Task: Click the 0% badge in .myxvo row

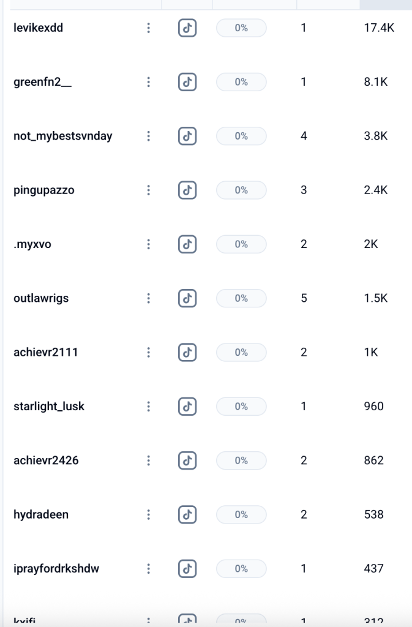Action: 241,244
